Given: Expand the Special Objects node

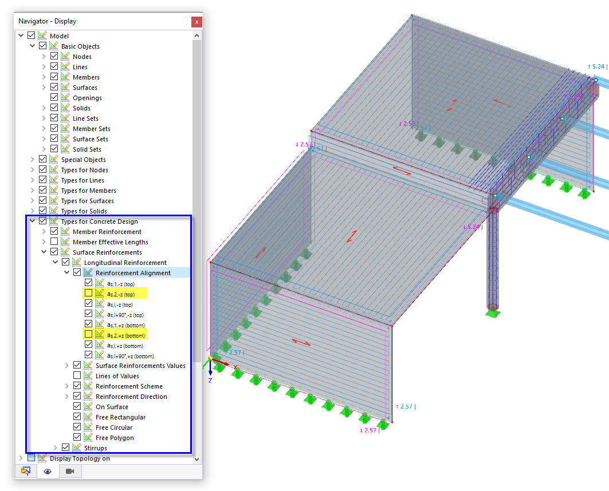Looking at the screenshot, I should 32,160.
